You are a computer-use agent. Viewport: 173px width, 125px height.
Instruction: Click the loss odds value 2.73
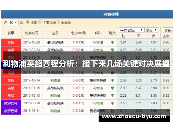tap(154, 80)
